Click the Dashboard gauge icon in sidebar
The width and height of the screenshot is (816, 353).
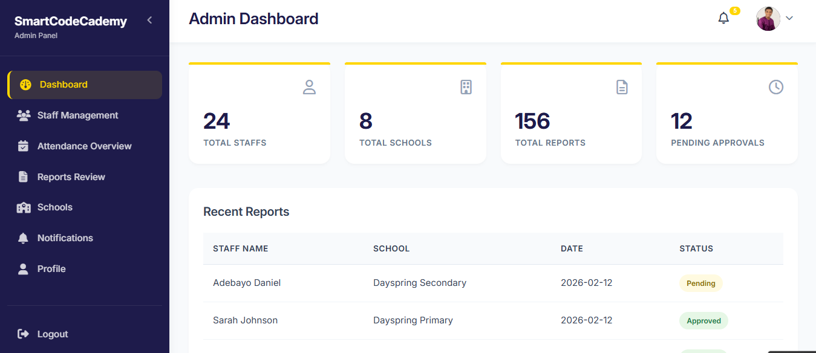pyautogui.click(x=25, y=85)
